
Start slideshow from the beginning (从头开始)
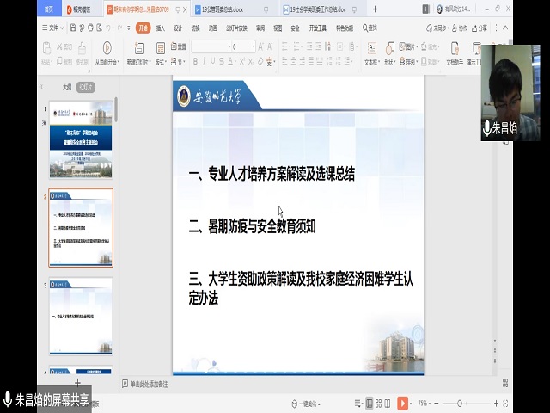tap(107, 52)
